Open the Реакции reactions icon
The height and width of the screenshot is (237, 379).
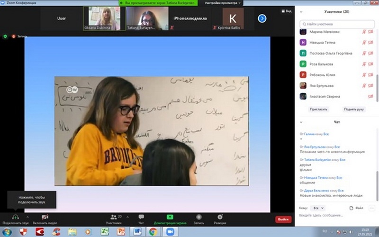point(220,217)
